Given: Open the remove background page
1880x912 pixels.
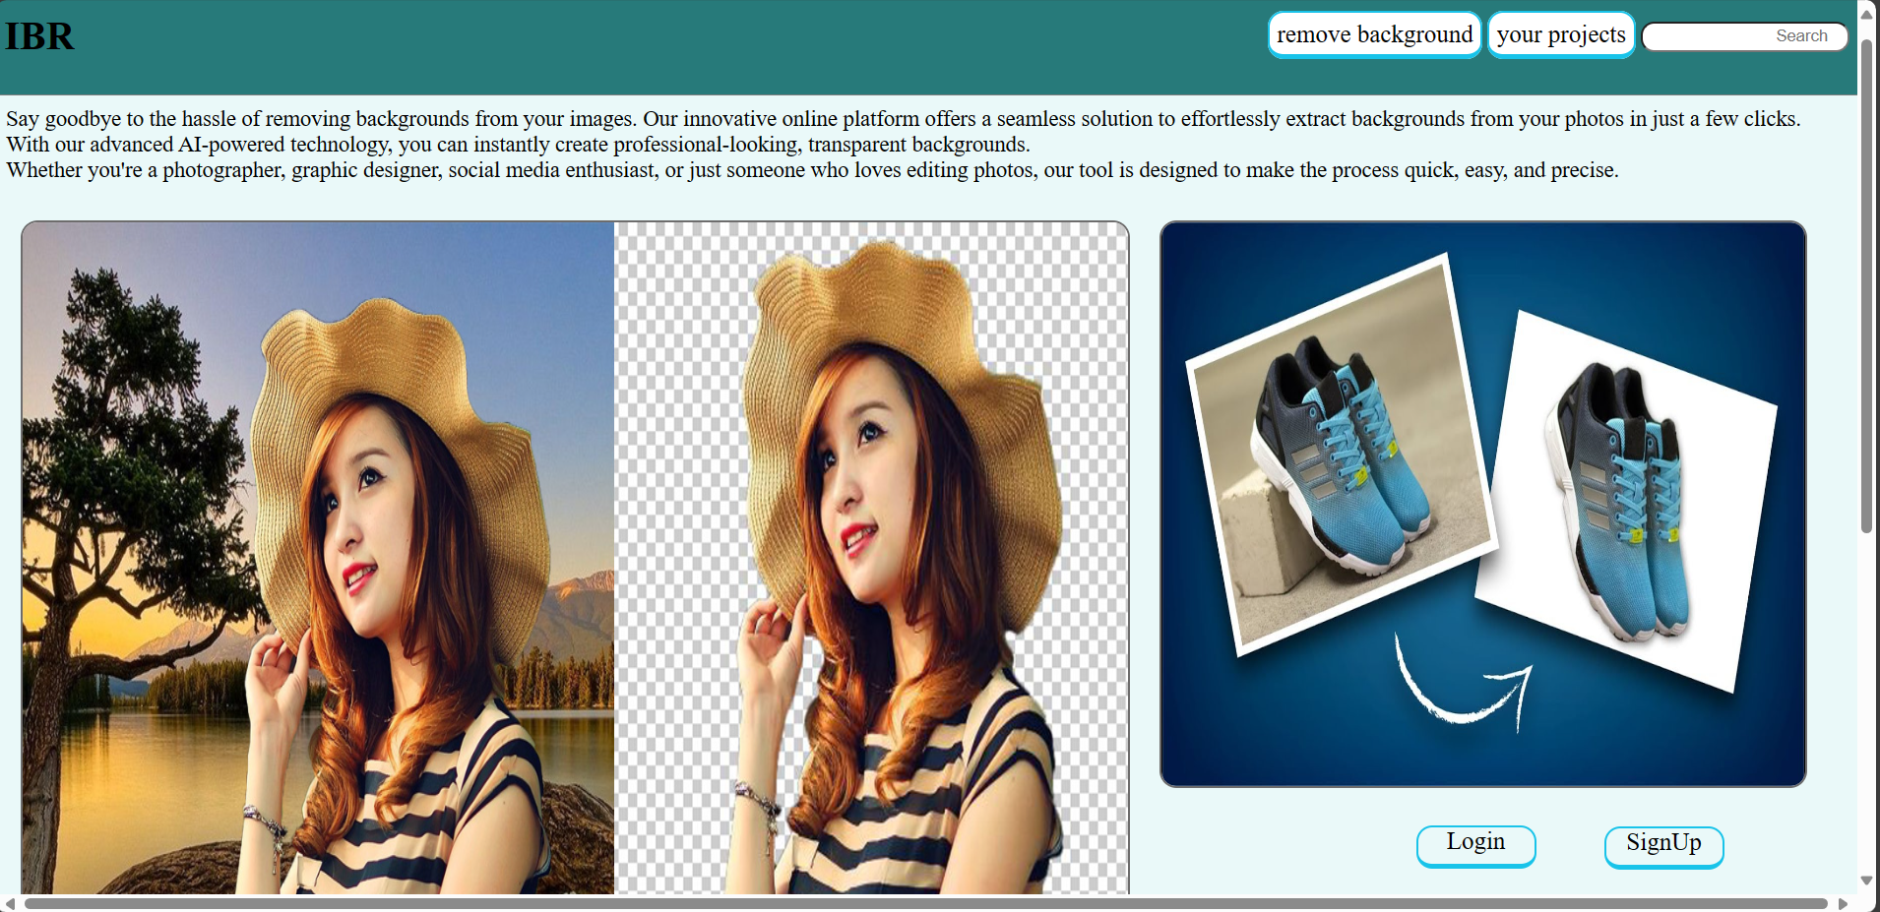Looking at the screenshot, I should [1374, 35].
